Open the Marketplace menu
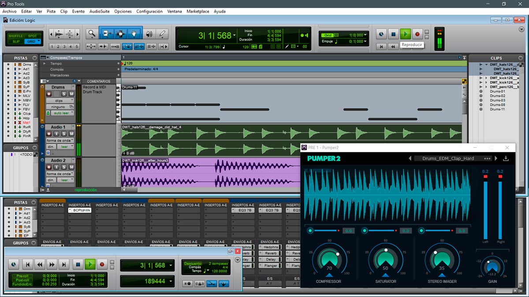The image size is (529, 297). [198, 11]
